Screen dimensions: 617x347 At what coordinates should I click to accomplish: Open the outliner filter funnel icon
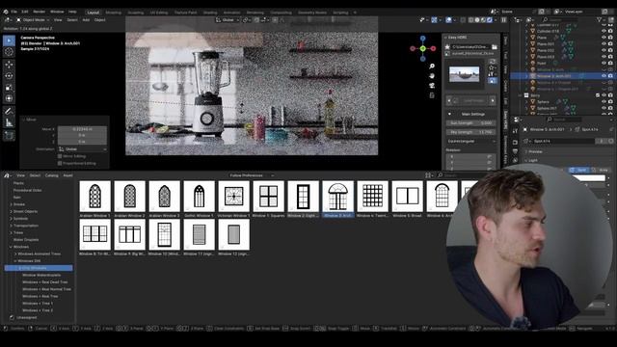600,19
